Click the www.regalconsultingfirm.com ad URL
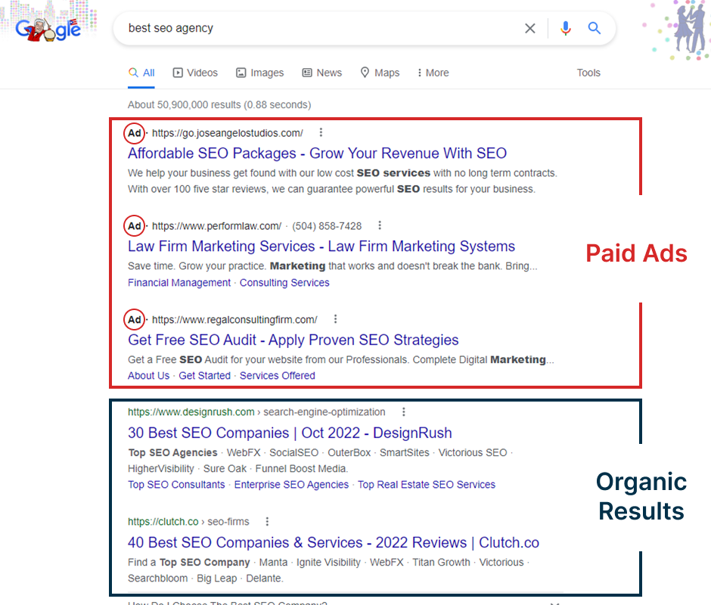The image size is (711, 605). pyautogui.click(x=234, y=320)
